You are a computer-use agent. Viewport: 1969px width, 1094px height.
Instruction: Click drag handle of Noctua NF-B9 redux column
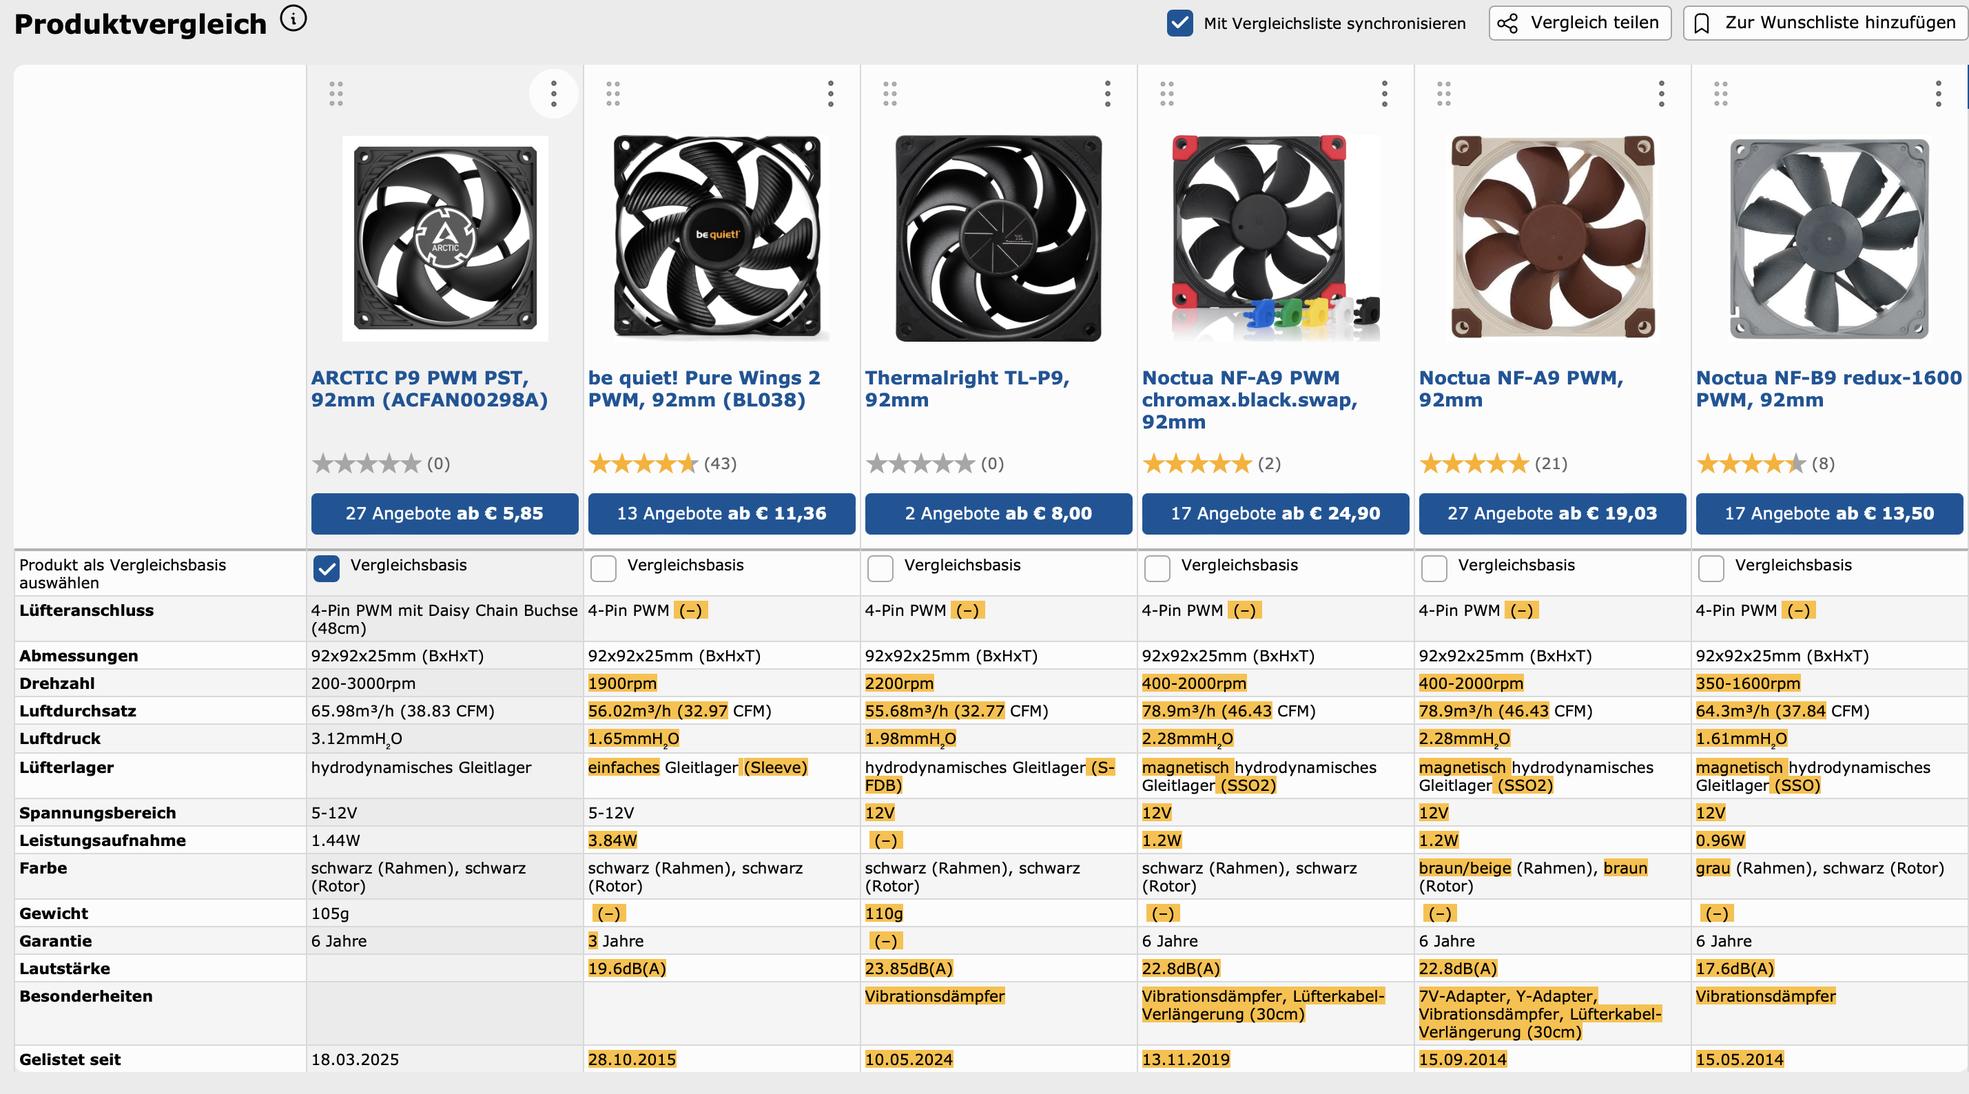click(x=1720, y=93)
